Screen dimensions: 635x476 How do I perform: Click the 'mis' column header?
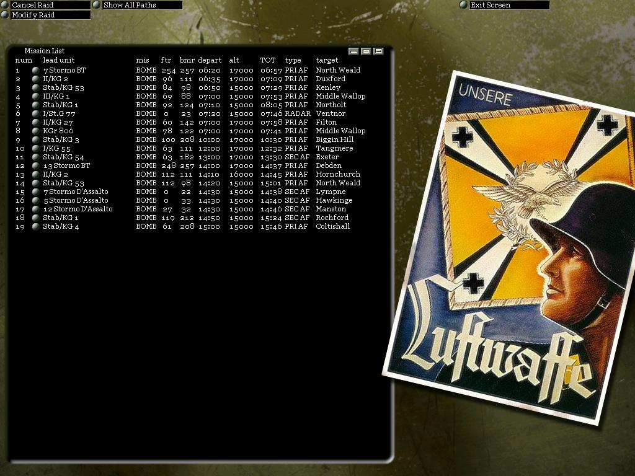[143, 60]
